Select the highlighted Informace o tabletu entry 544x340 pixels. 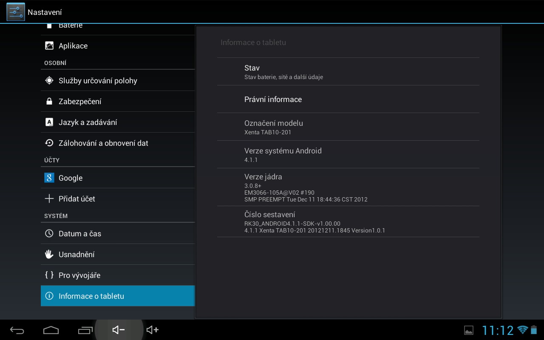118,296
